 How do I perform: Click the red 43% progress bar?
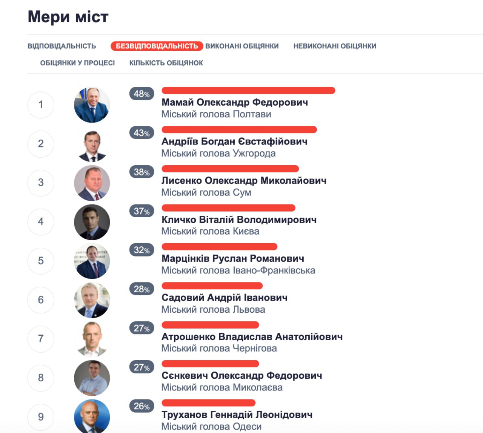pos(239,130)
